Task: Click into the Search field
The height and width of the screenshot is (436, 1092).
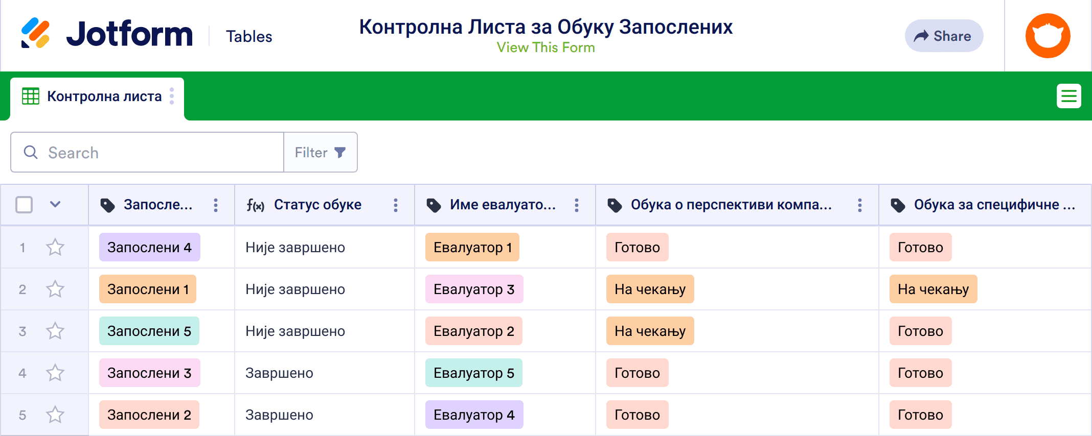Action: (x=147, y=152)
